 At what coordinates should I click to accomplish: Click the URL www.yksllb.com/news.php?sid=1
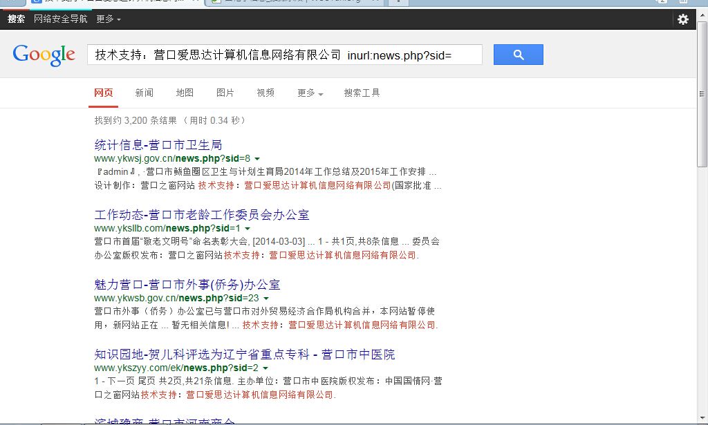tap(167, 228)
